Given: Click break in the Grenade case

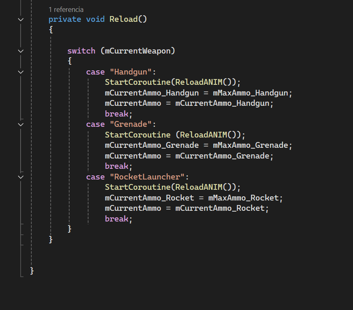Looking at the screenshot, I should tap(116, 166).
